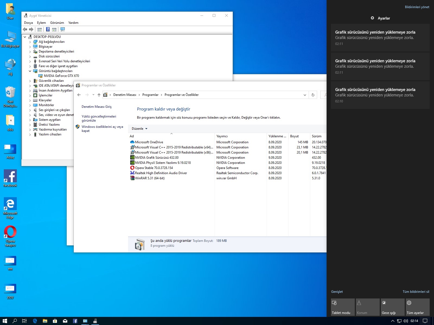Collapse Görüntü bağdaştırıcıları tree node
The image size is (434, 325).
click(x=30, y=71)
